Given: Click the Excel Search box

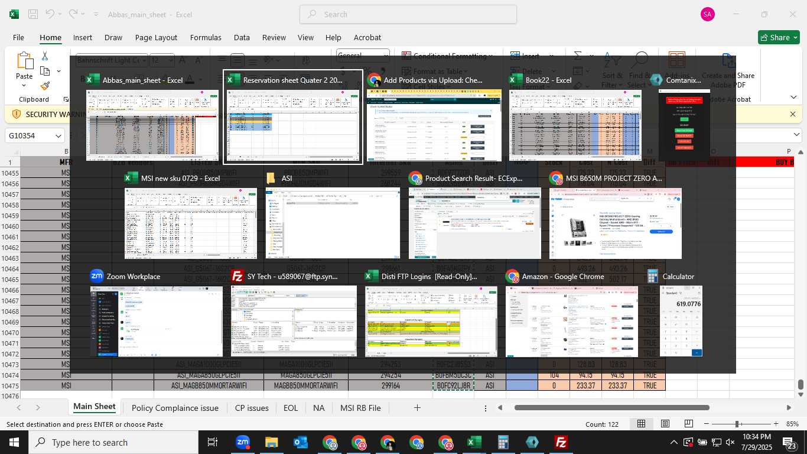Looking at the screenshot, I should 408,14.
